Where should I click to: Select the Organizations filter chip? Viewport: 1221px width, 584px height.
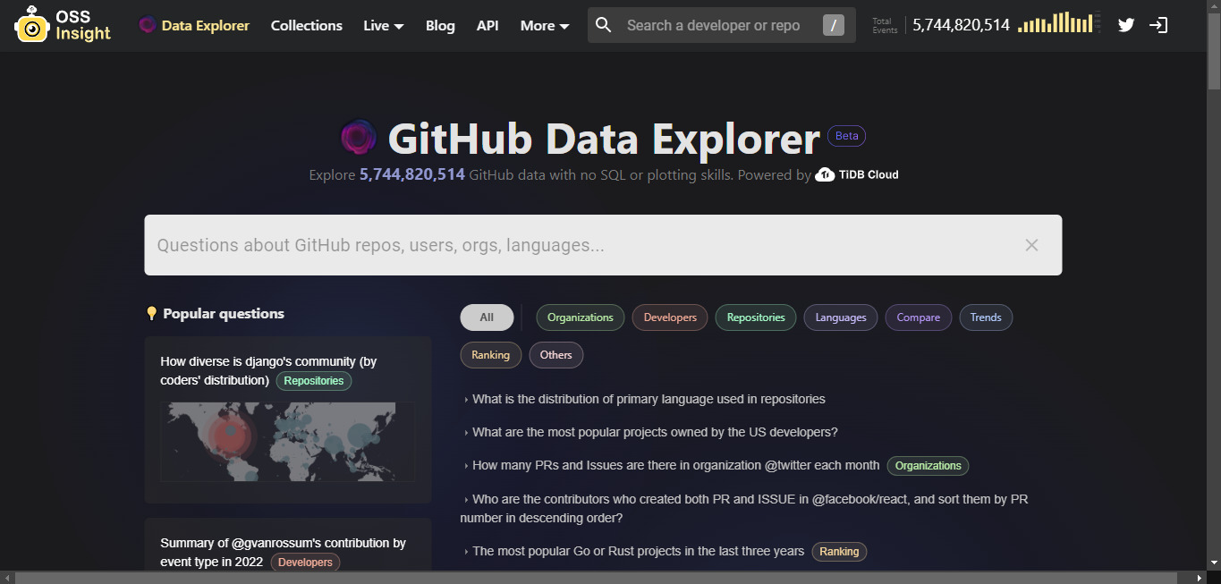(x=581, y=317)
